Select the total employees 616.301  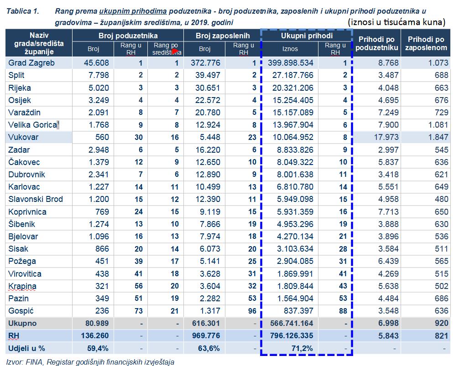click(x=206, y=323)
